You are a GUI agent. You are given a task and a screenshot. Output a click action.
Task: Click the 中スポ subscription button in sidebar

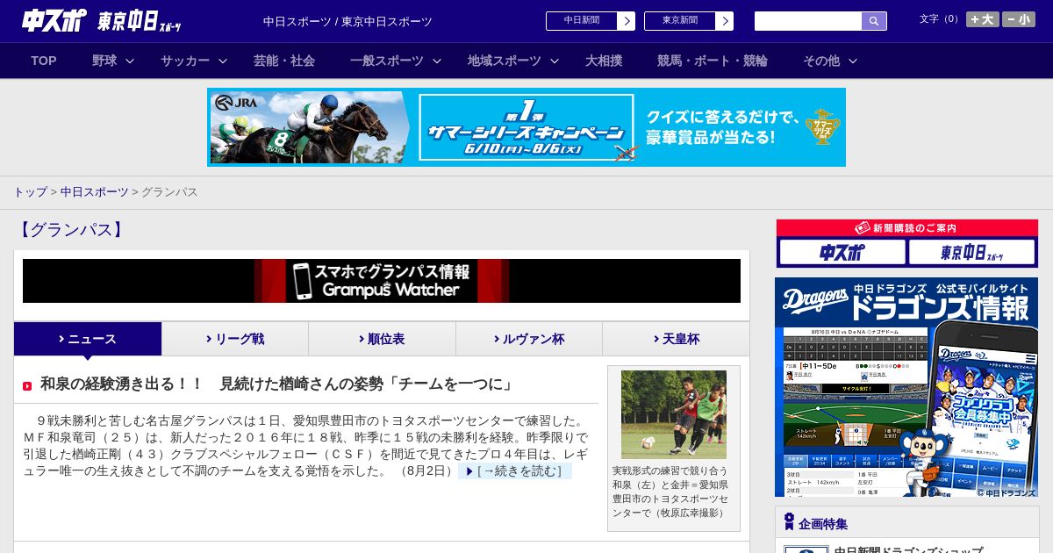pos(842,253)
